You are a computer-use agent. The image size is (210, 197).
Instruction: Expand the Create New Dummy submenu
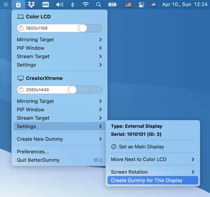(x=59, y=139)
